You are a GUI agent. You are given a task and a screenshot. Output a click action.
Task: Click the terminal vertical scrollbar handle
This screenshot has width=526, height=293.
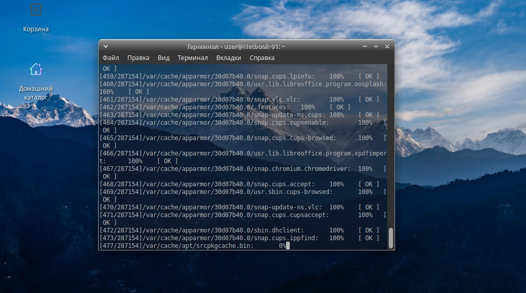pyautogui.click(x=390, y=238)
